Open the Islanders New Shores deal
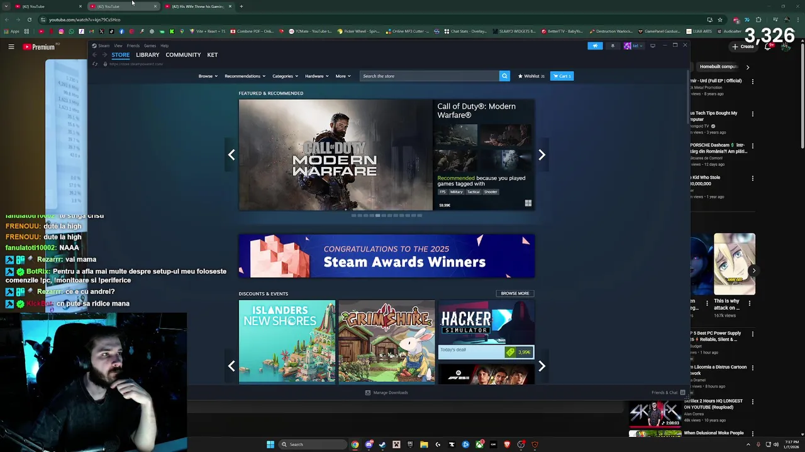The image size is (805, 452). pos(287,342)
